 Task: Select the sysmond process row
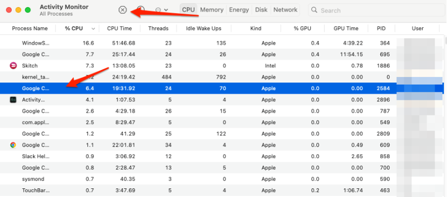[x=222, y=179]
